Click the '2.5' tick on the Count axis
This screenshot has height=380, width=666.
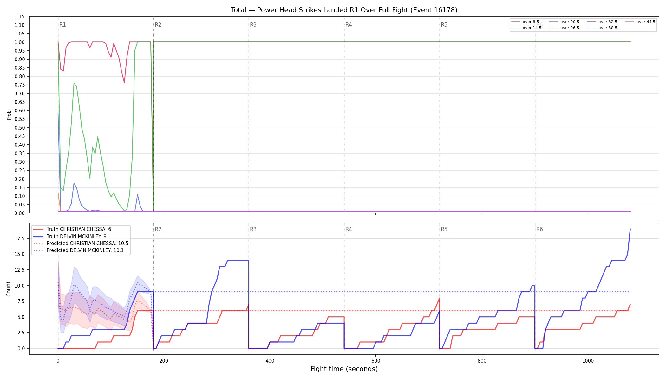click(21, 332)
